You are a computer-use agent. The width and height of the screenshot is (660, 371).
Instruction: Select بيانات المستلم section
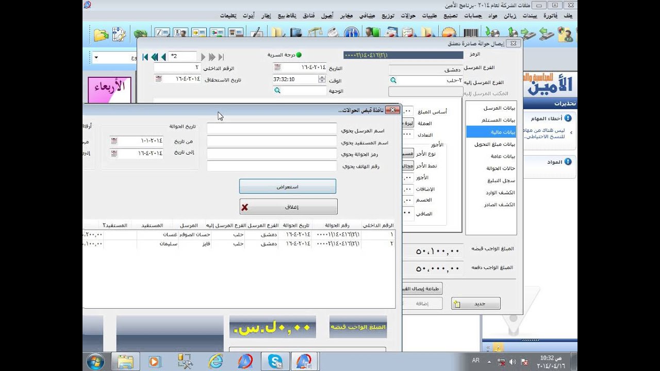pyautogui.click(x=499, y=120)
